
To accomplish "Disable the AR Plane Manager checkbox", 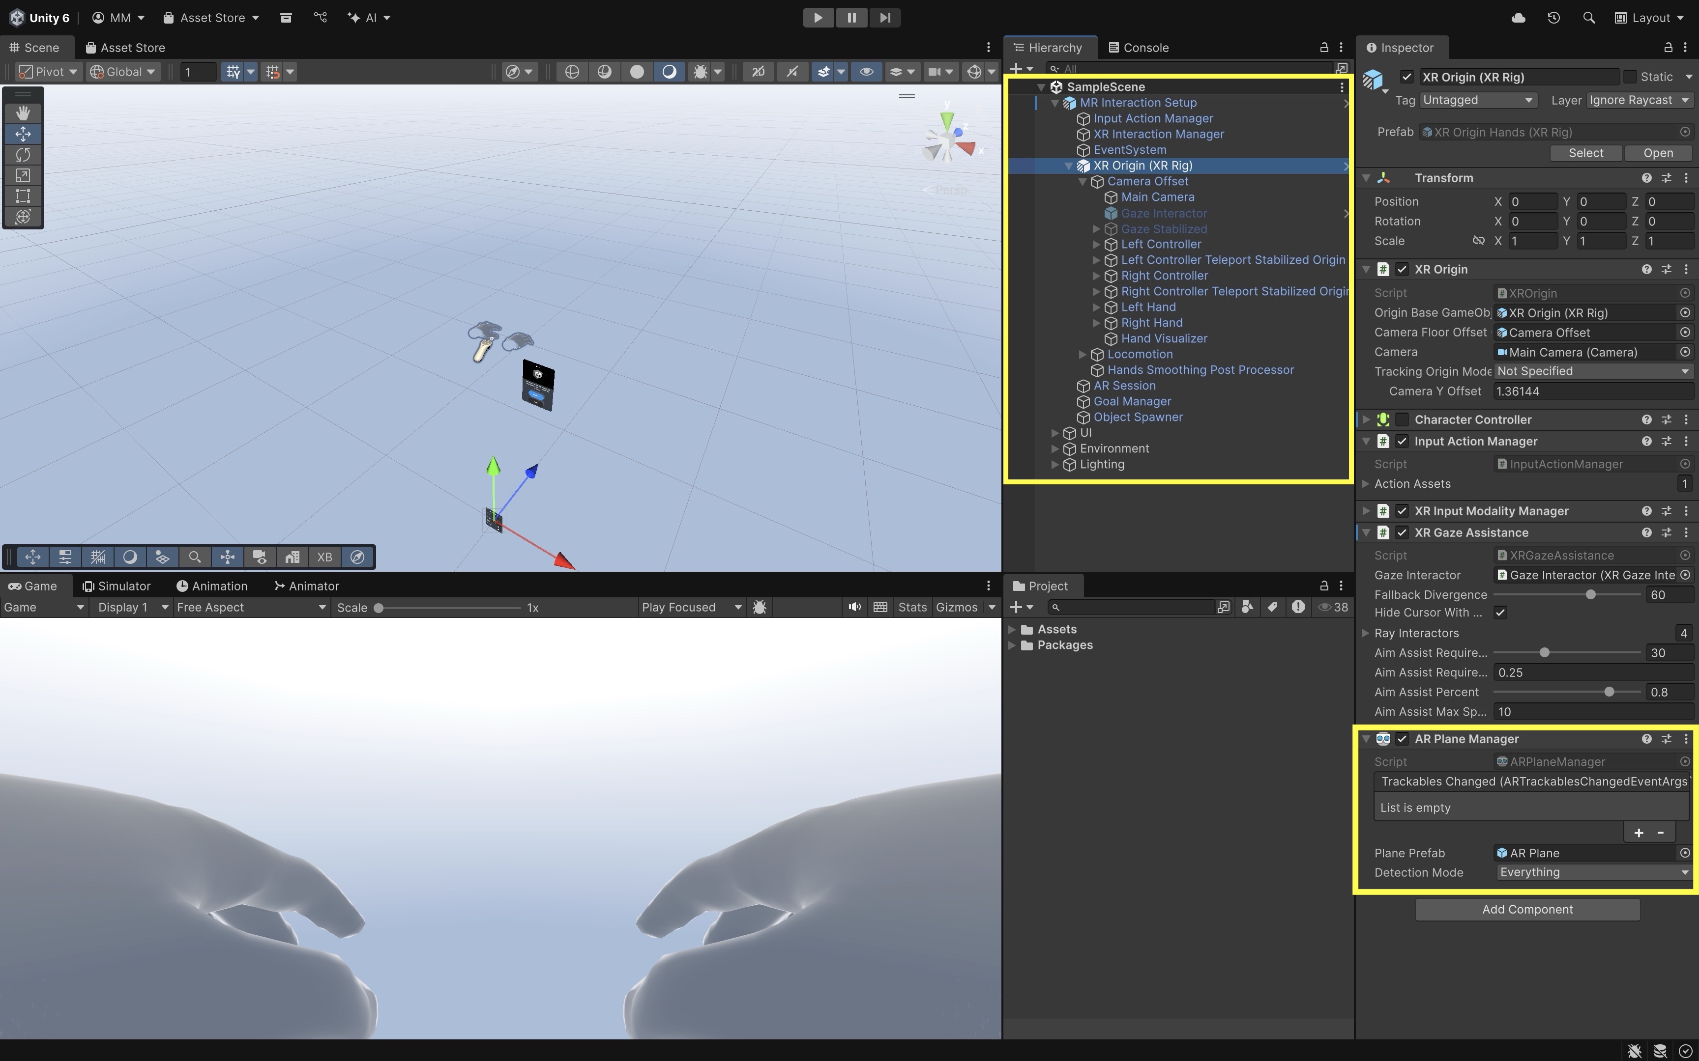I will (1402, 739).
